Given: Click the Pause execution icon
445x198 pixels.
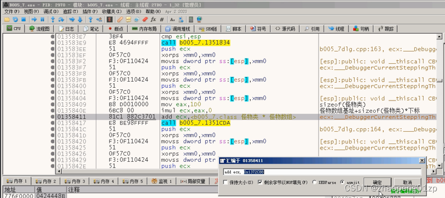Looking at the screenshot, I should 43,19.
